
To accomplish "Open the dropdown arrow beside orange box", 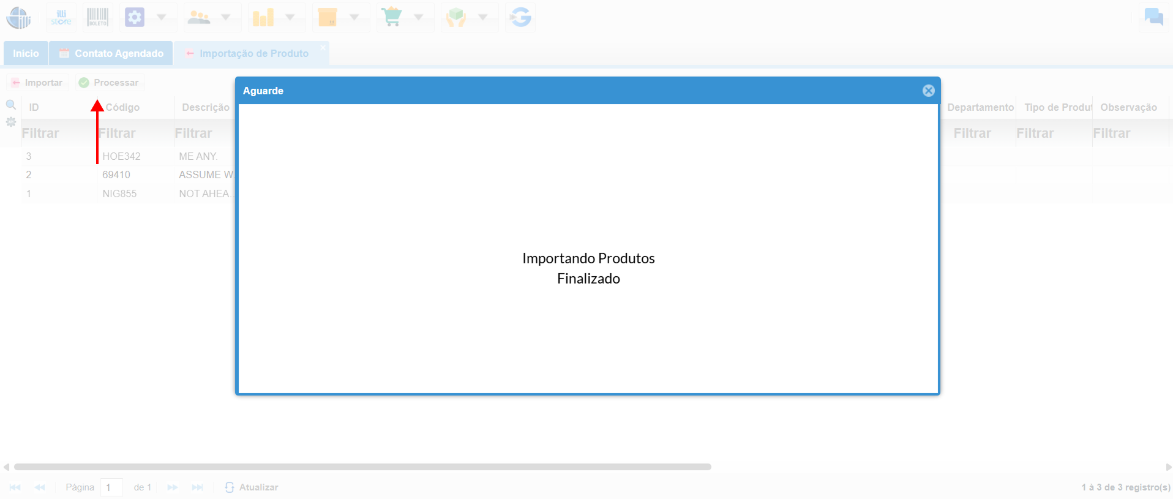I will tap(354, 17).
